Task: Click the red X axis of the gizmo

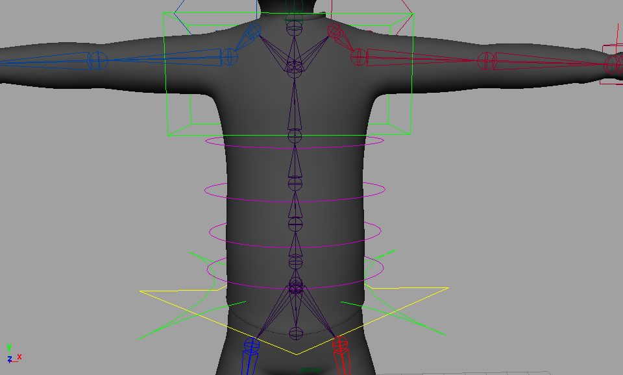Action: click(19, 357)
